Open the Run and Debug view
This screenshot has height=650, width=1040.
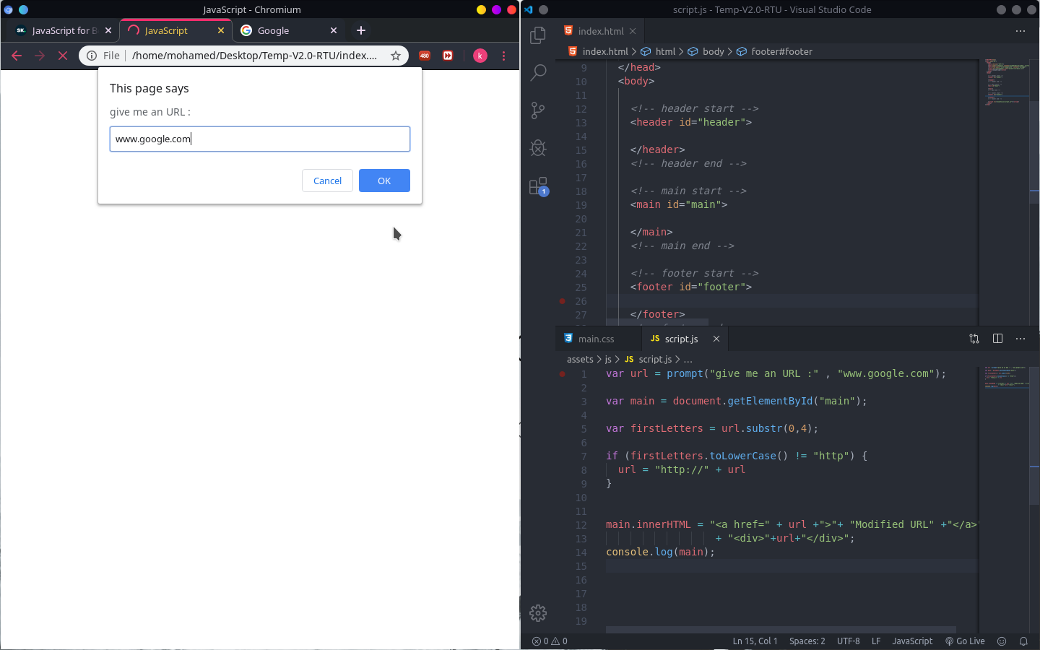538,148
